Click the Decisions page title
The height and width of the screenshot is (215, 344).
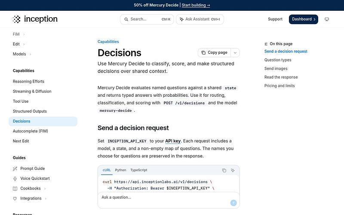120,53
